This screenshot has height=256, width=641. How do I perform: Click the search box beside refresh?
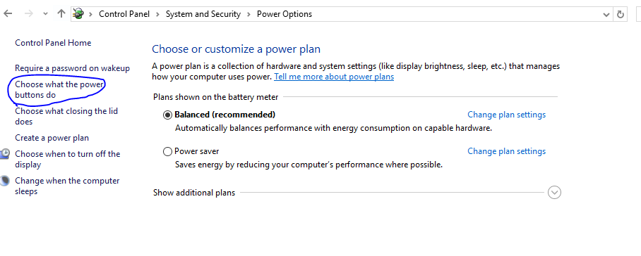[639, 15]
